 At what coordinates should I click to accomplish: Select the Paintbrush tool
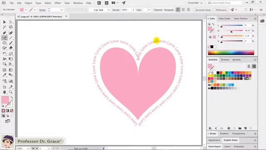click(11, 43)
